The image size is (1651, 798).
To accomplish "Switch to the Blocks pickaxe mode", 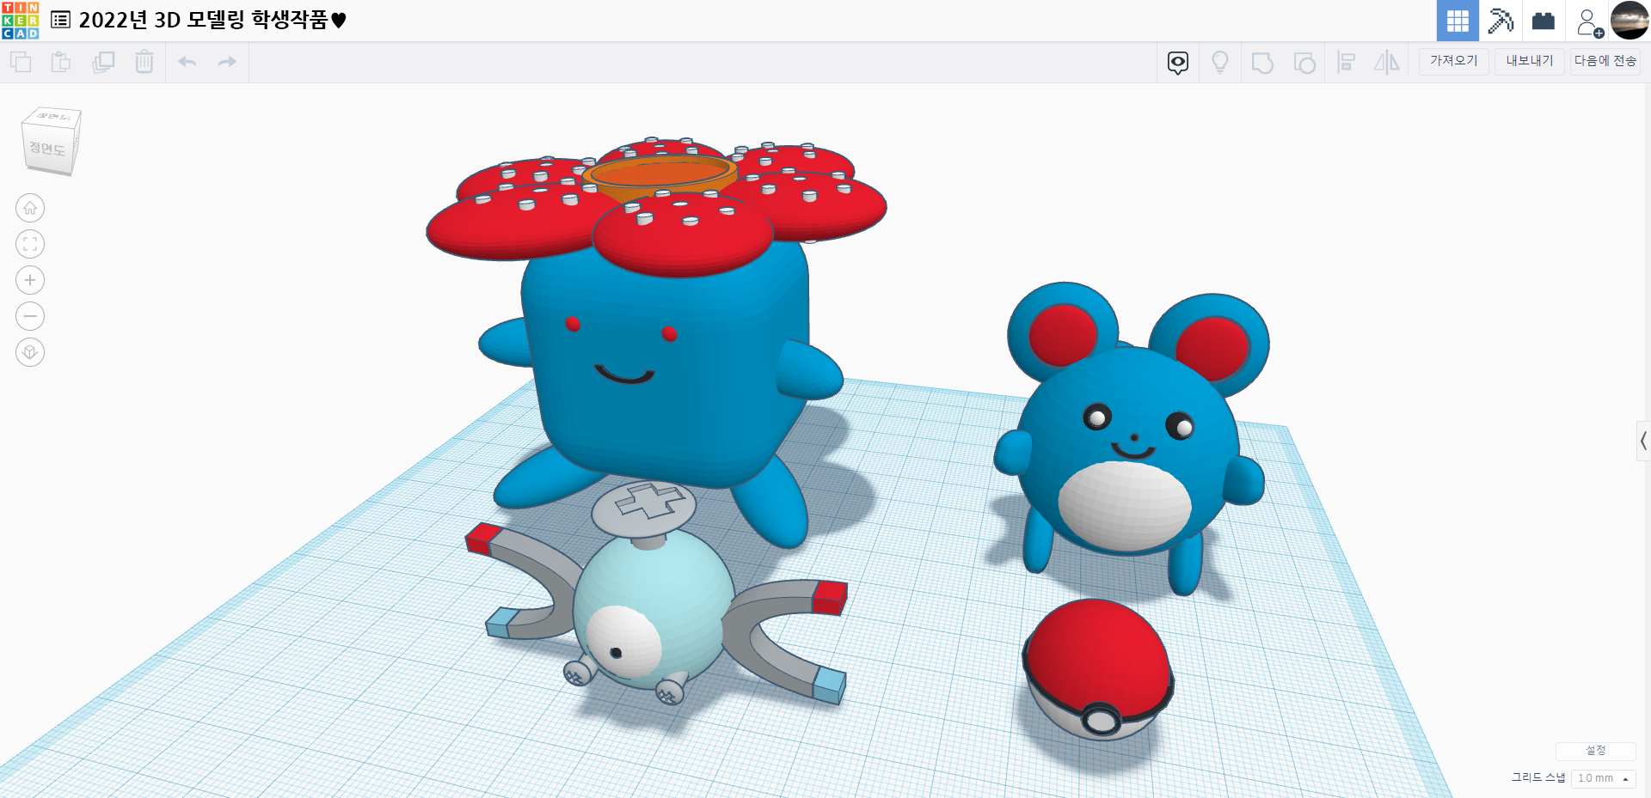I will pos(1501,21).
